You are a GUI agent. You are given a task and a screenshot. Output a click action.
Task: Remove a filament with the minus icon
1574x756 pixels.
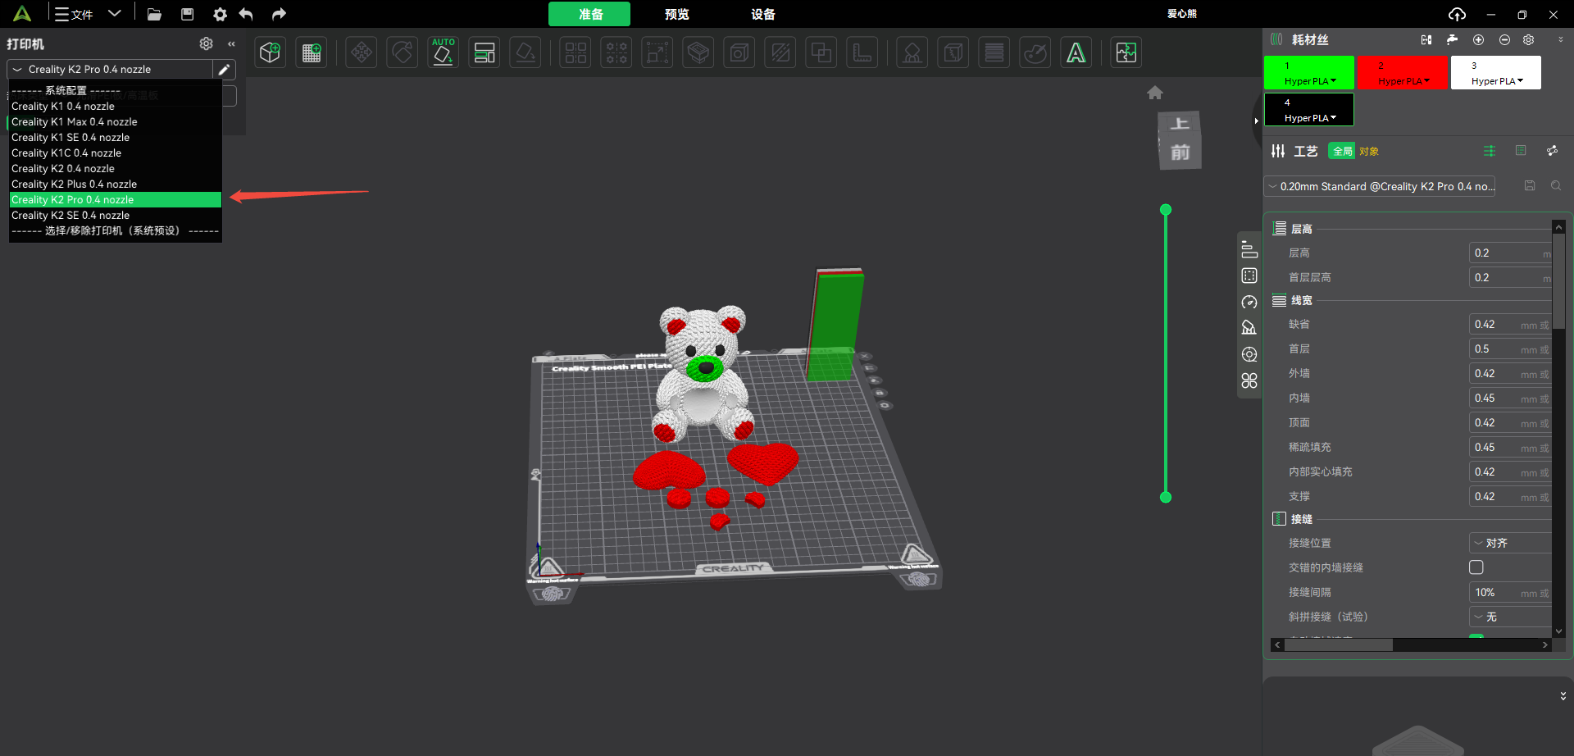[x=1504, y=39]
